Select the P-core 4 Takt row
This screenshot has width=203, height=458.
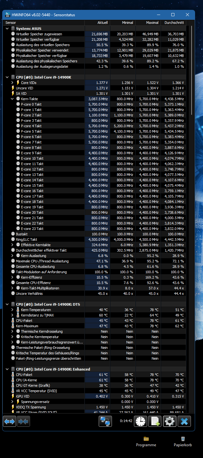point(95,126)
